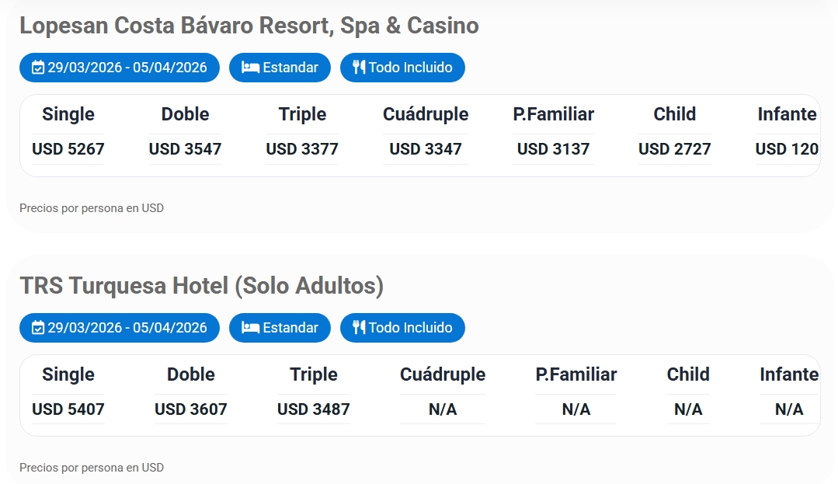Pick Lopesan P.Familiar price USD 3137
This screenshot has width=838, height=484.
553,149
